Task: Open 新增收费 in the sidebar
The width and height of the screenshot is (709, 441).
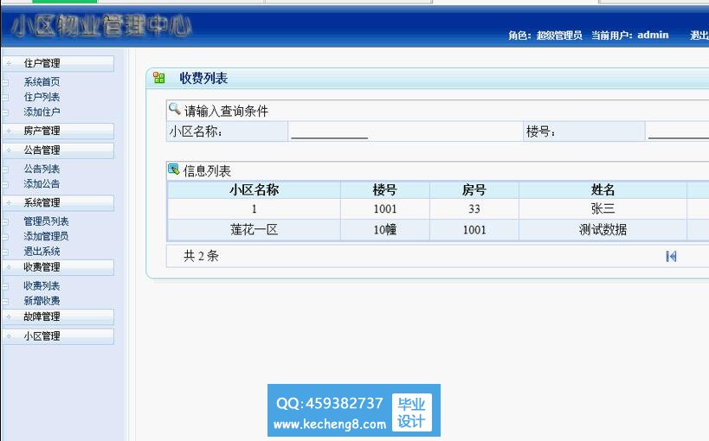Action: 42,301
